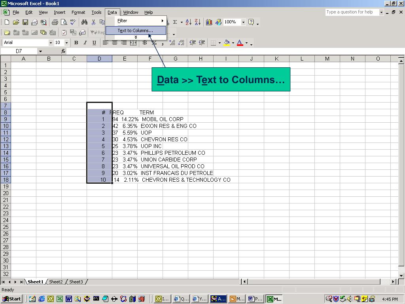Toggle bold formatting
This screenshot has height=304, width=405.
pyautogui.click(x=76, y=43)
